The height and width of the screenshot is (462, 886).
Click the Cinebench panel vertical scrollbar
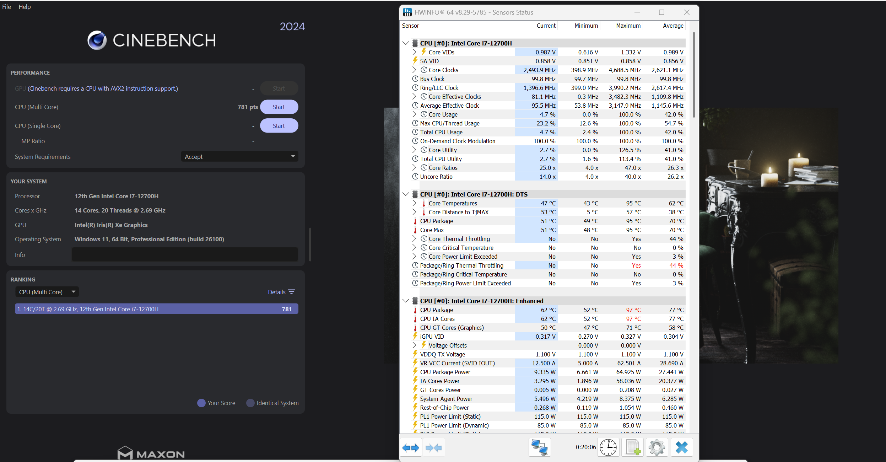310,245
